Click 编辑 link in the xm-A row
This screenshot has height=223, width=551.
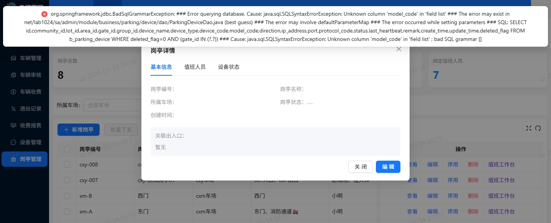(433, 212)
